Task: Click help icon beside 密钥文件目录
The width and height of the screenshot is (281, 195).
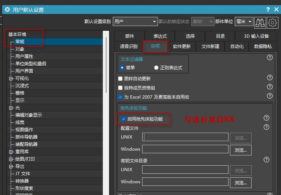Action: pos(266,159)
